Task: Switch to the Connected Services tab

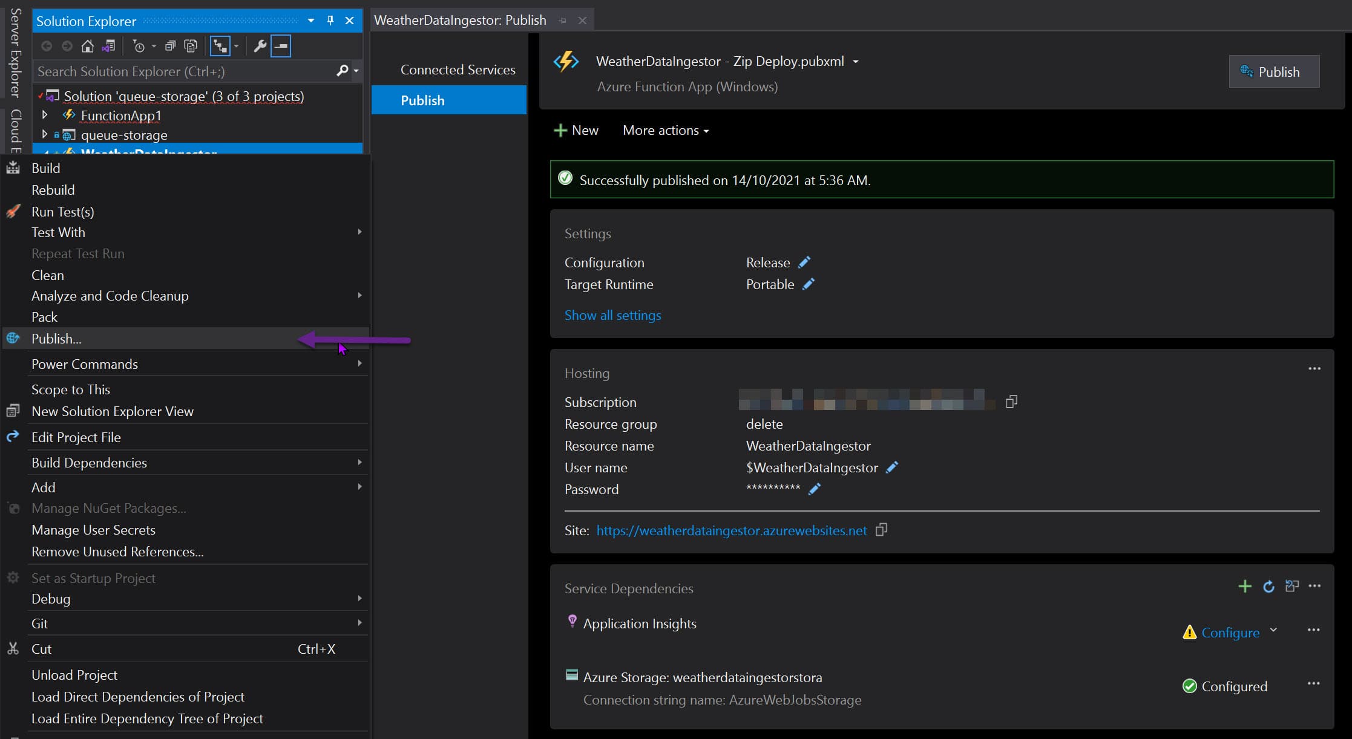Action: (x=458, y=69)
